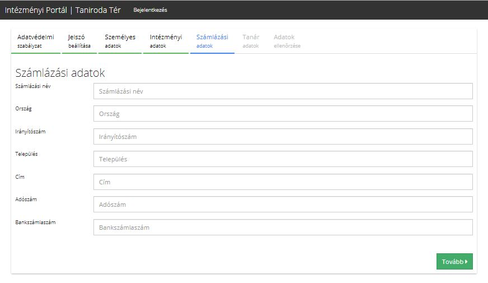Click the Bejelentkezés link in header
Screen dimensions: 488x283
coord(150,10)
